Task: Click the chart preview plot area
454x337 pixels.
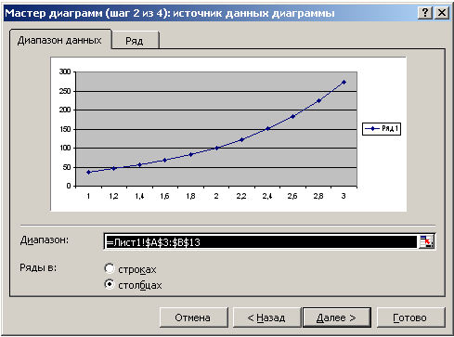Action: [x=216, y=129]
